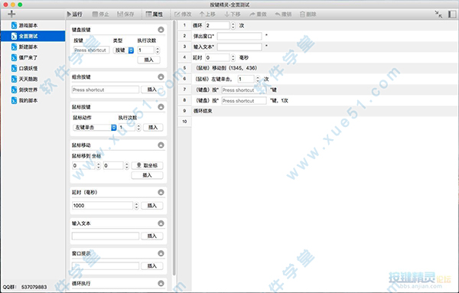Select step 9 循环结束 line
Viewport: 459px width, 293px height.
[324, 111]
